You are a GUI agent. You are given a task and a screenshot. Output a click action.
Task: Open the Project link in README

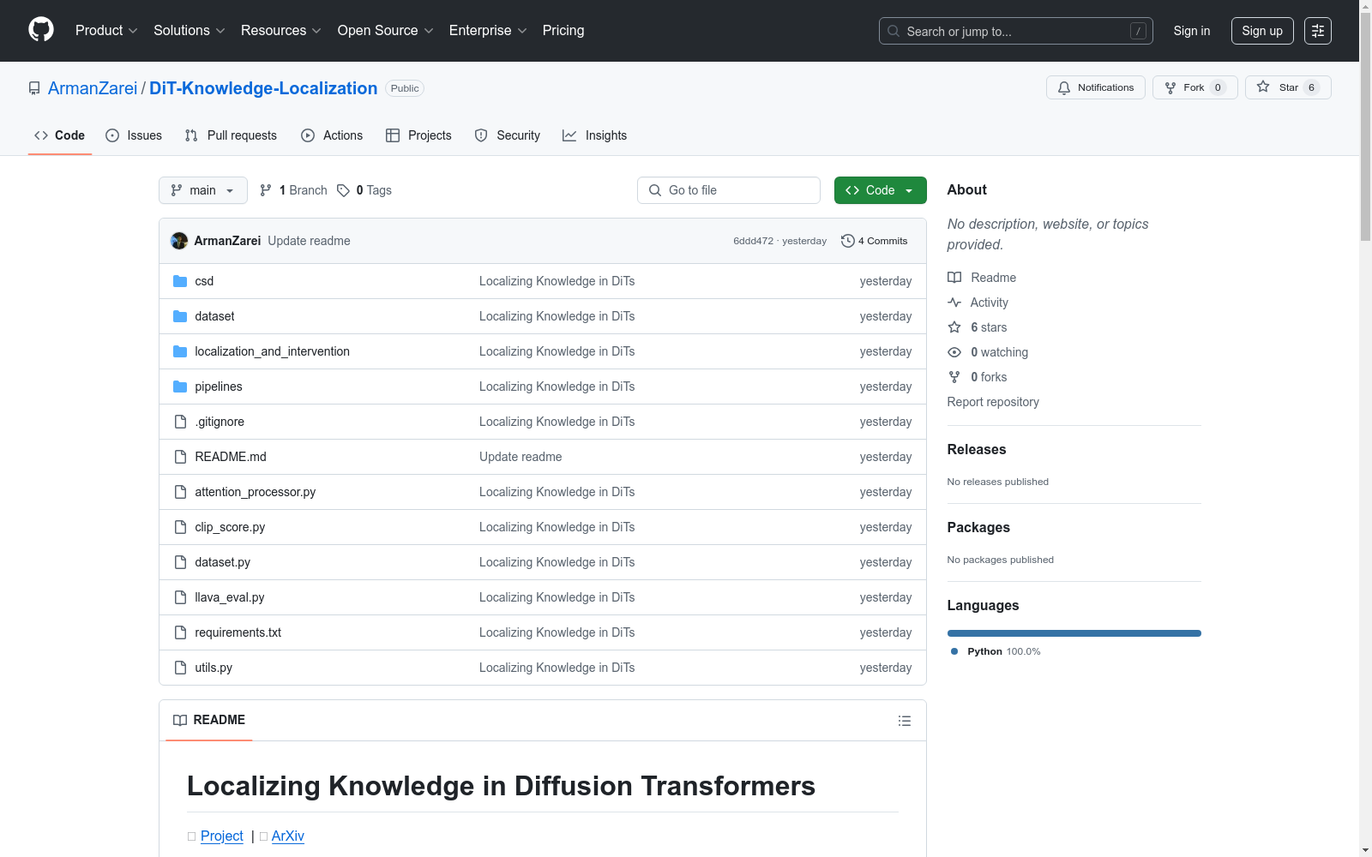[x=222, y=836]
